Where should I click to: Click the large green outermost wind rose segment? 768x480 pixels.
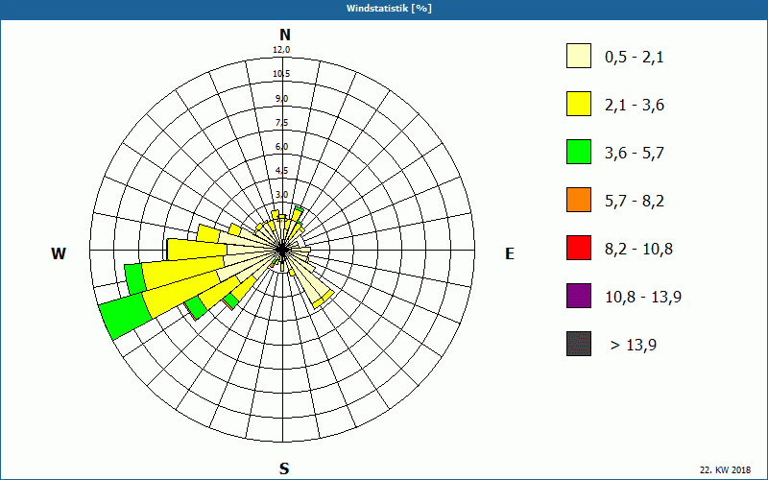(125, 315)
